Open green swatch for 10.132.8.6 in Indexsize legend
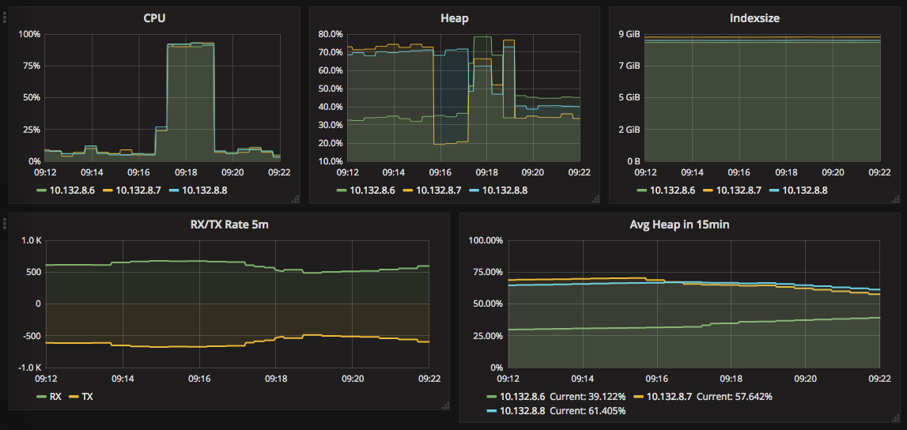This screenshot has width=907, height=430. click(642, 190)
